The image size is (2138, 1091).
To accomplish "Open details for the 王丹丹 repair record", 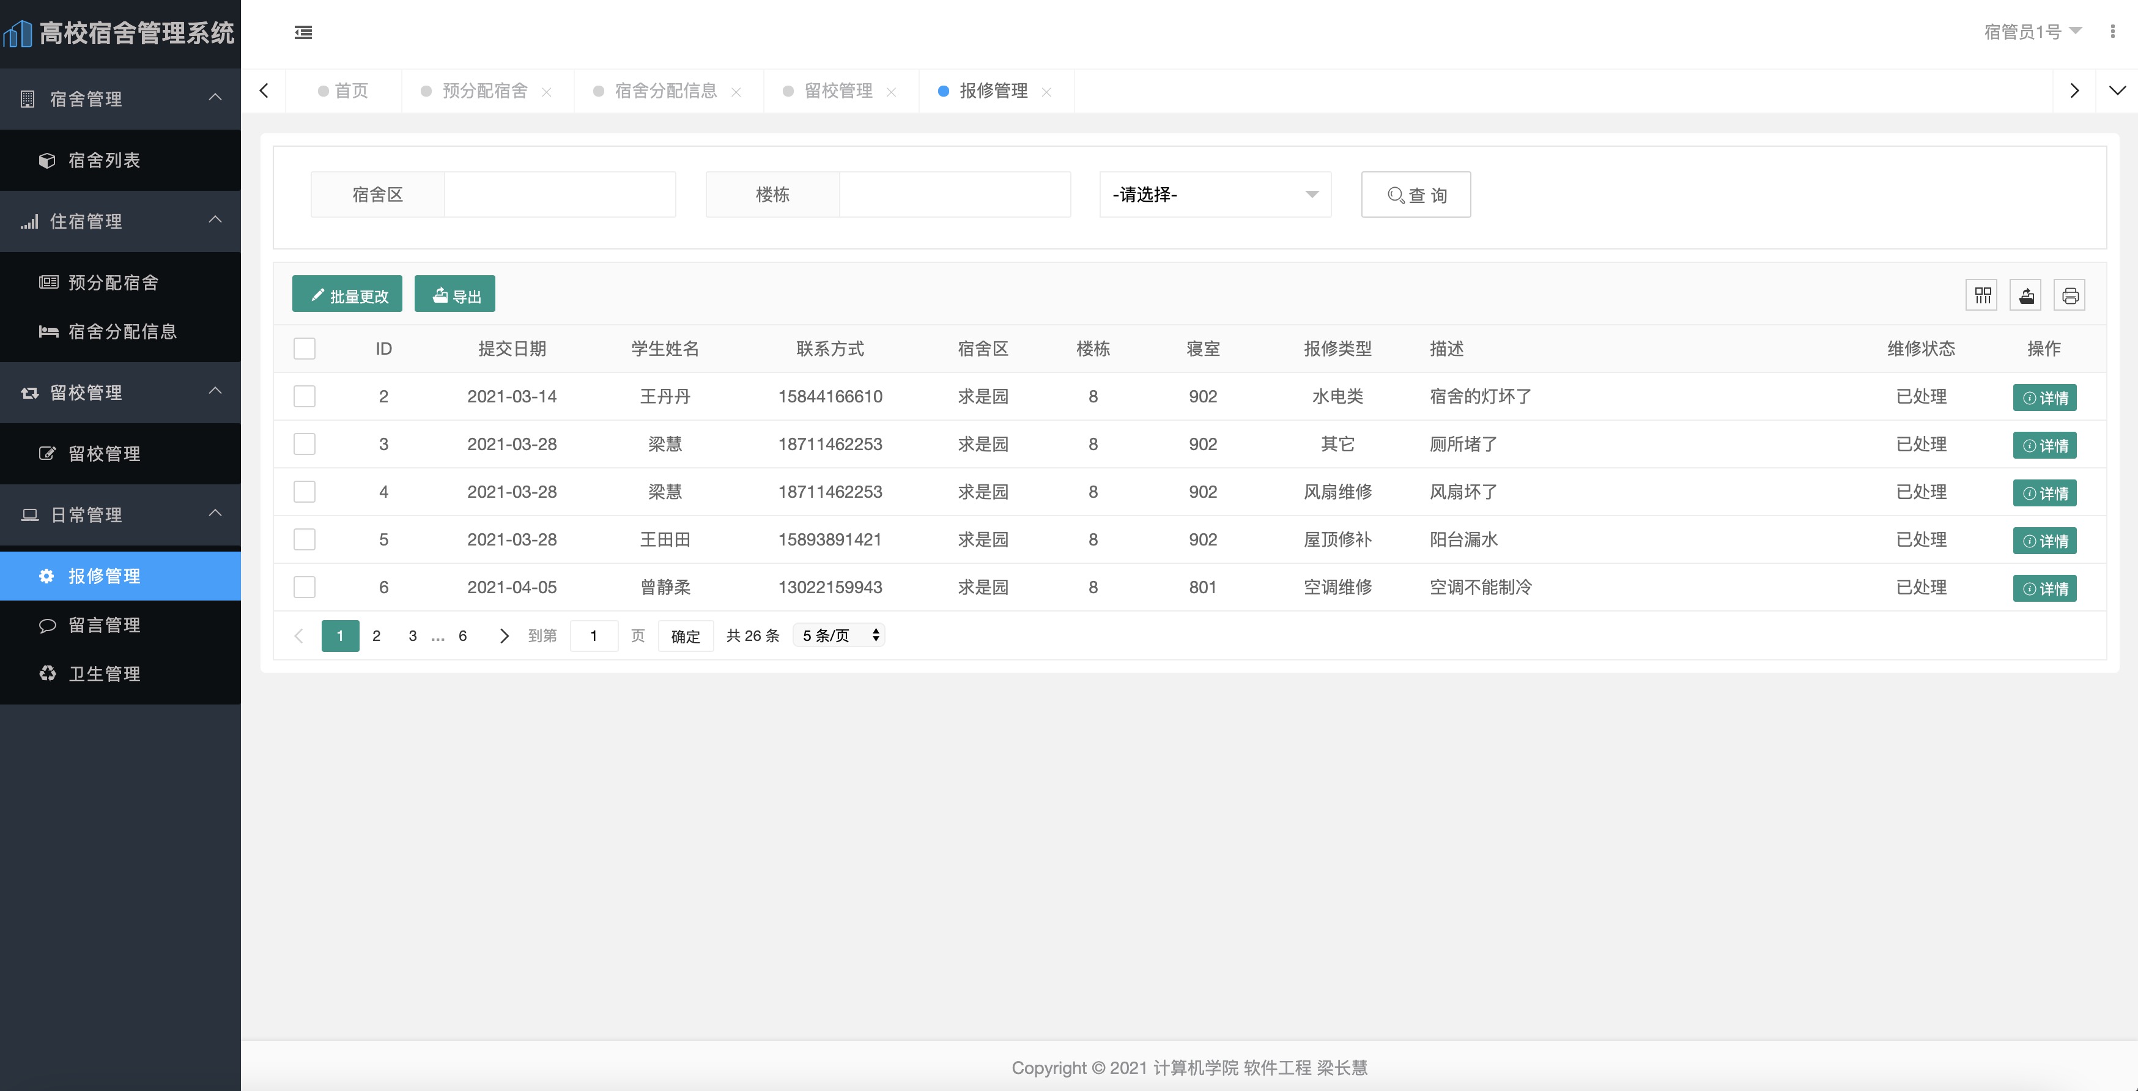I will tap(2044, 398).
